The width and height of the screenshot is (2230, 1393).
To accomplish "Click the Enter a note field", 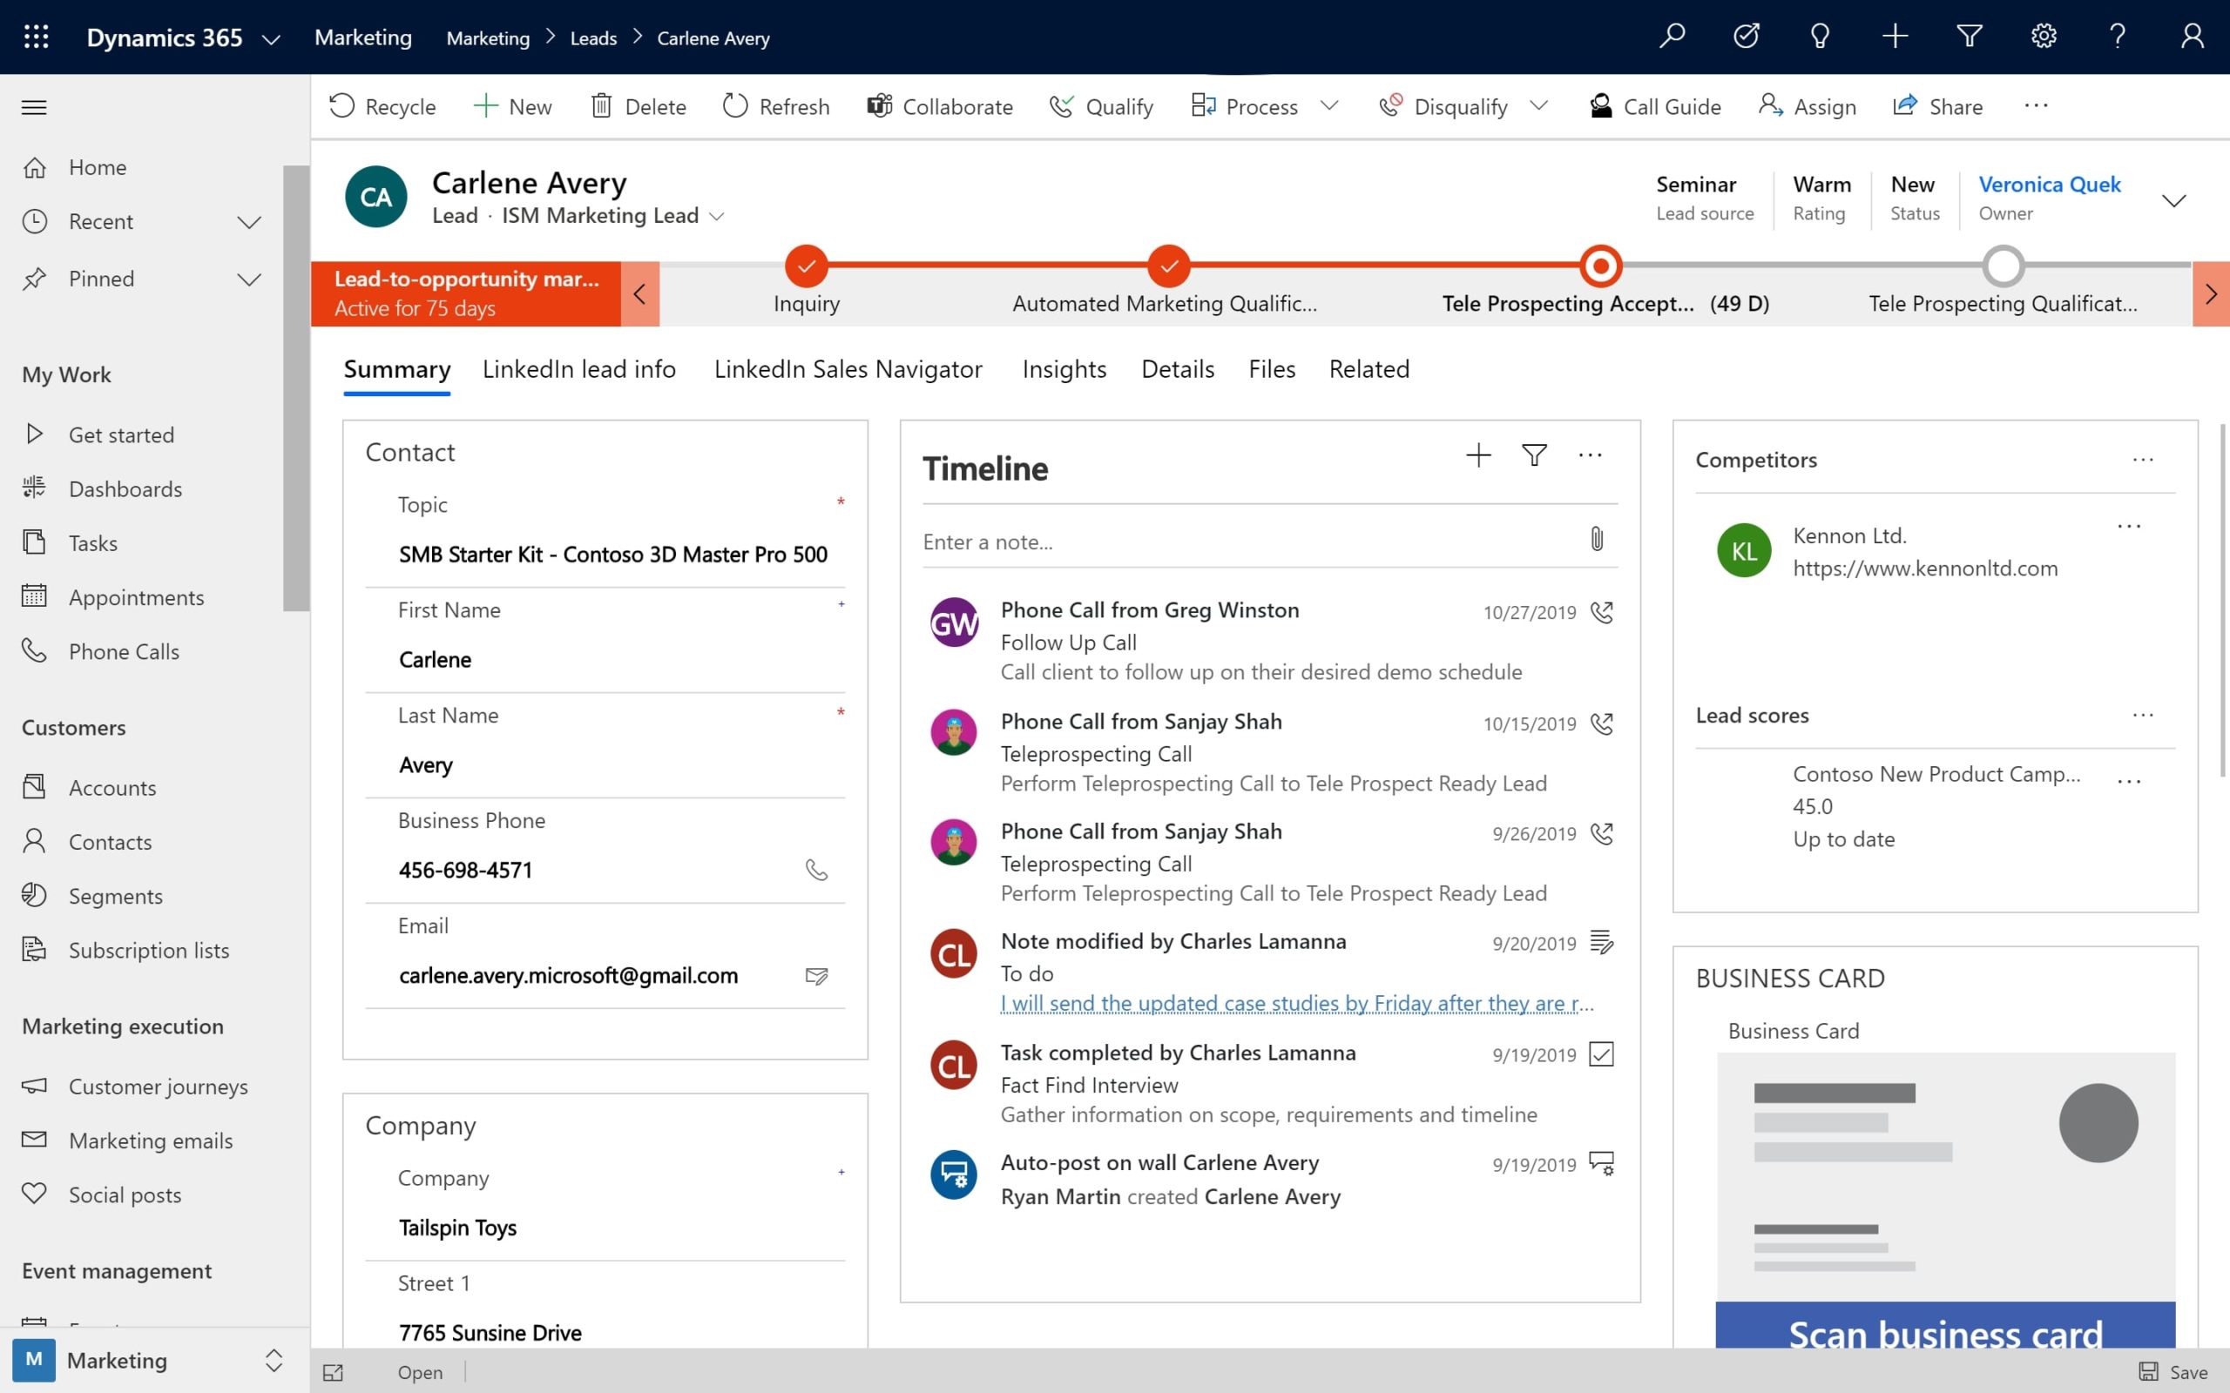I will point(1248,542).
